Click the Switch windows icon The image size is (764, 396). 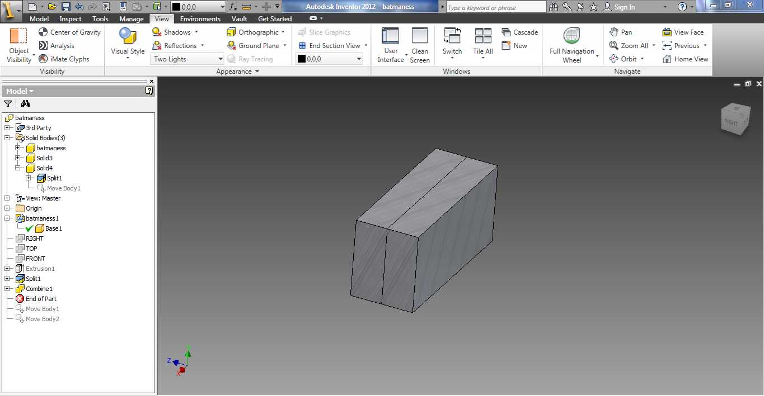[452, 36]
